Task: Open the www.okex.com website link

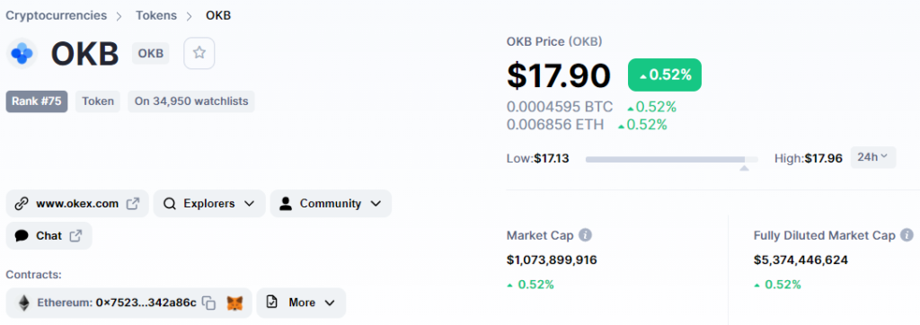Action: (77, 204)
